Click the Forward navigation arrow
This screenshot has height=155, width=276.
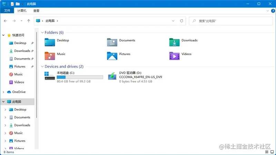click(x=14, y=21)
